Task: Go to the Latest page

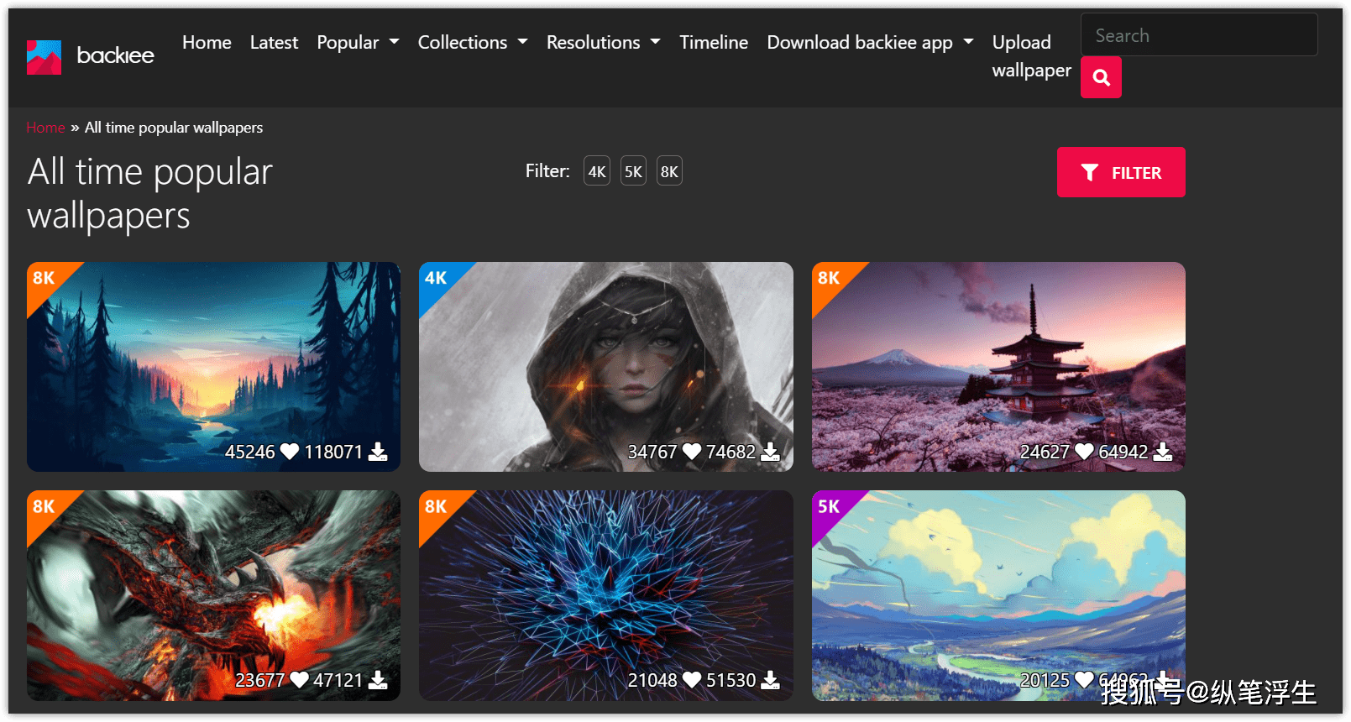Action: tap(274, 42)
